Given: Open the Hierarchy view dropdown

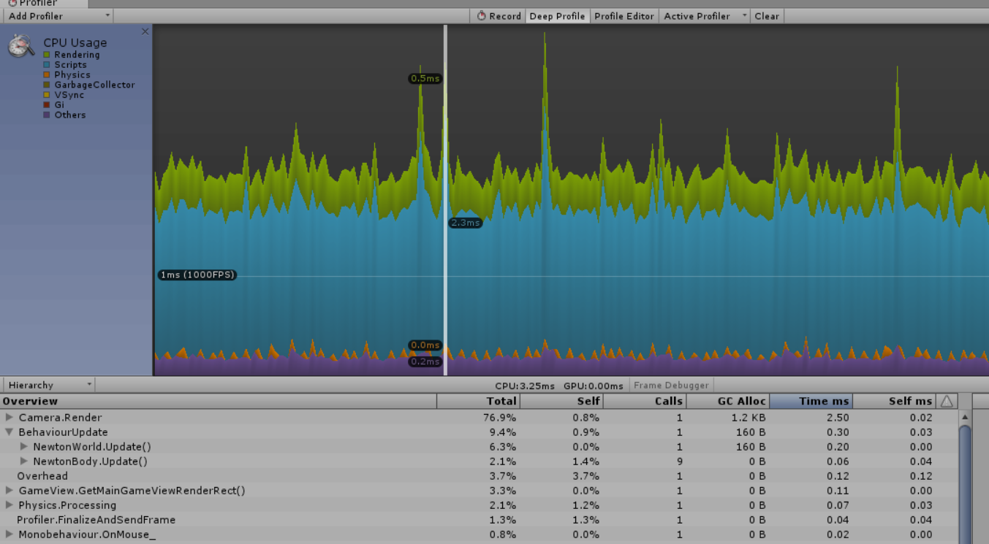Looking at the screenshot, I should pos(48,385).
